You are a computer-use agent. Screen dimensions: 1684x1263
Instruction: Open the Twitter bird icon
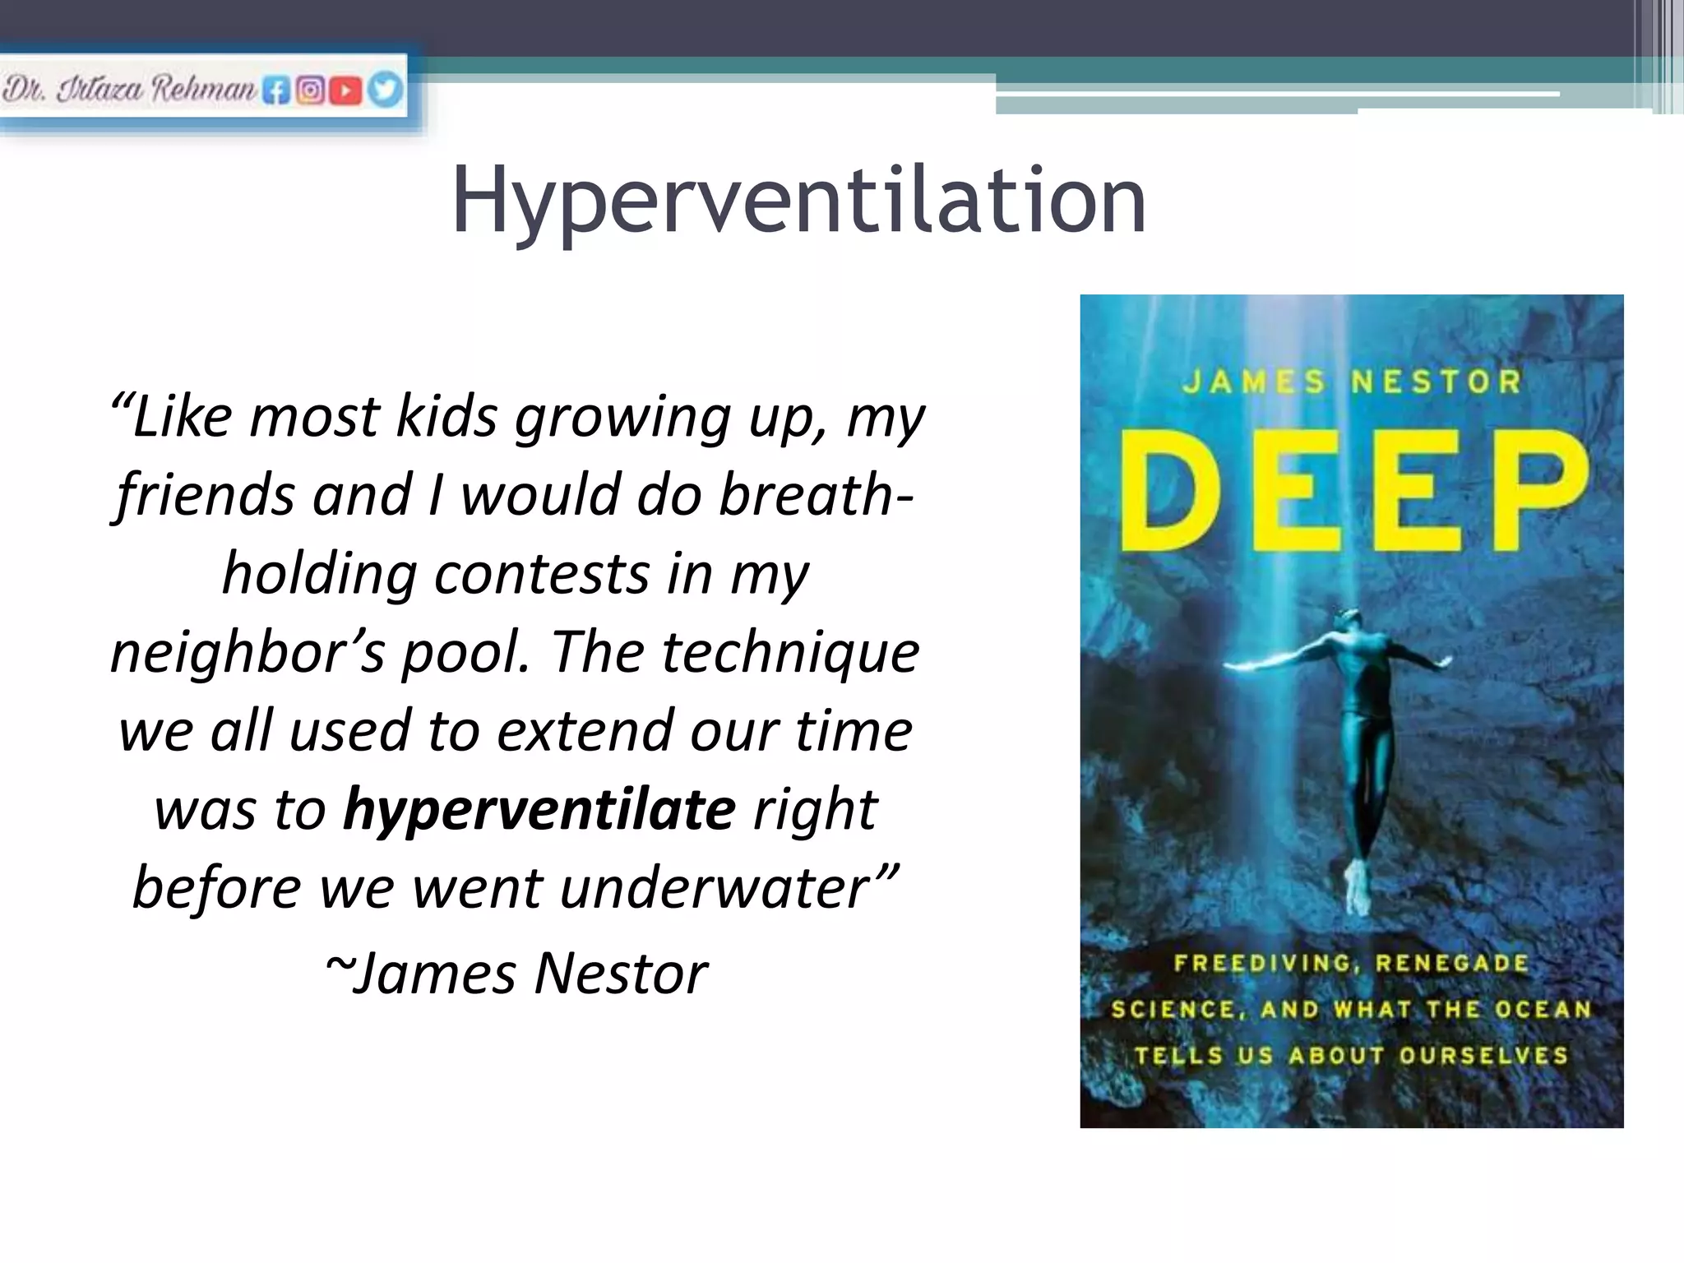tap(384, 89)
